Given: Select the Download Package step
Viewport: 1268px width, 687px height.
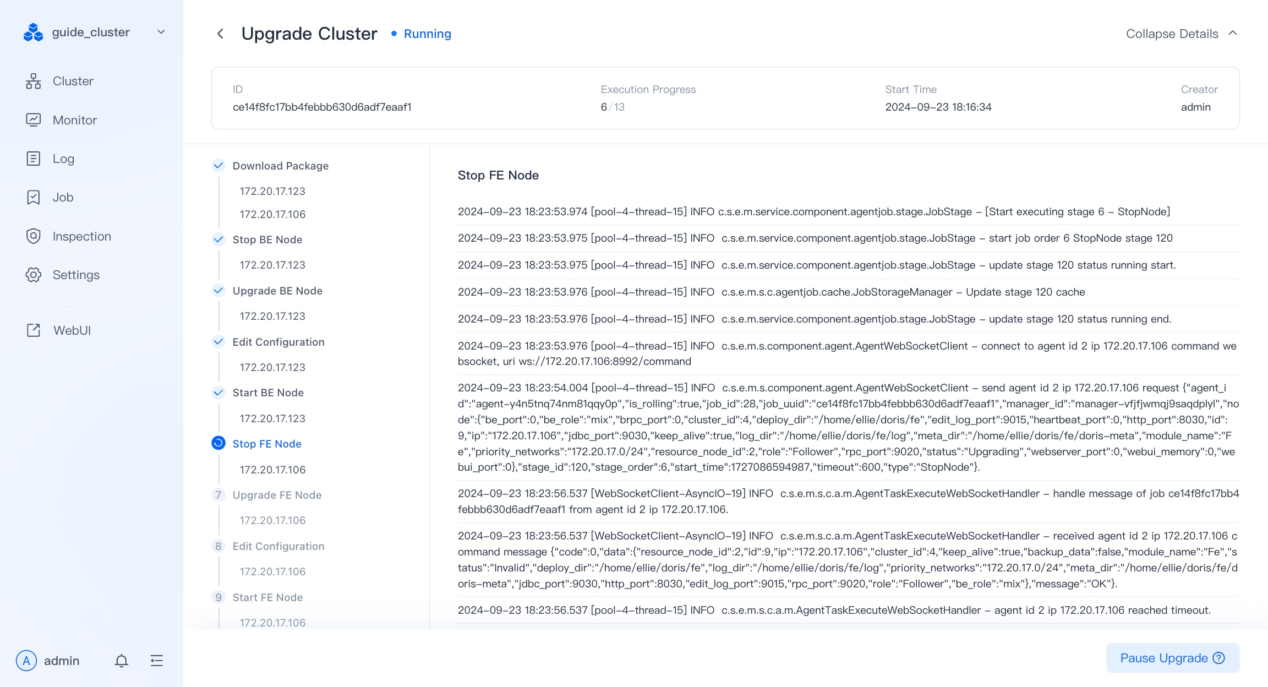Looking at the screenshot, I should (x=281, y=166).
